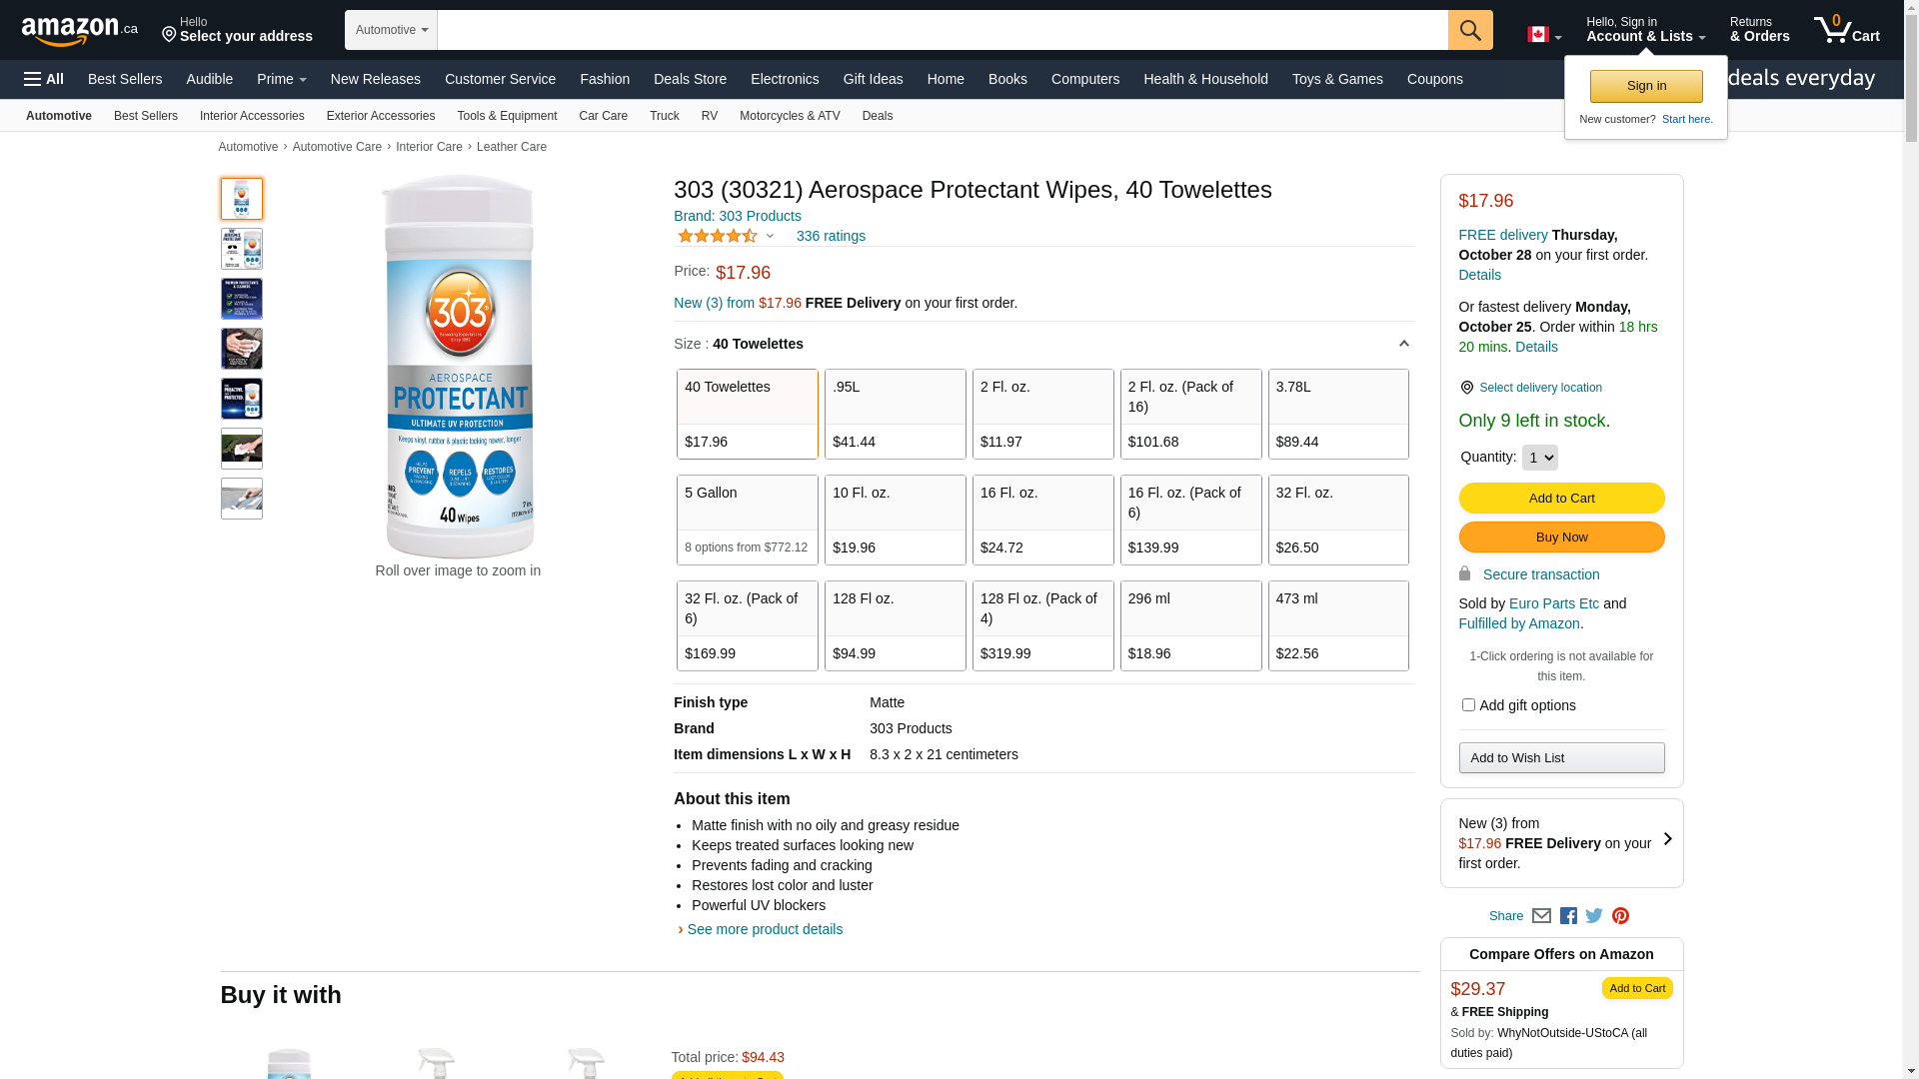Expand the Account & Lists menu
Viewport: 1919px width, 1079px height.
click(x=1646, y=30)
